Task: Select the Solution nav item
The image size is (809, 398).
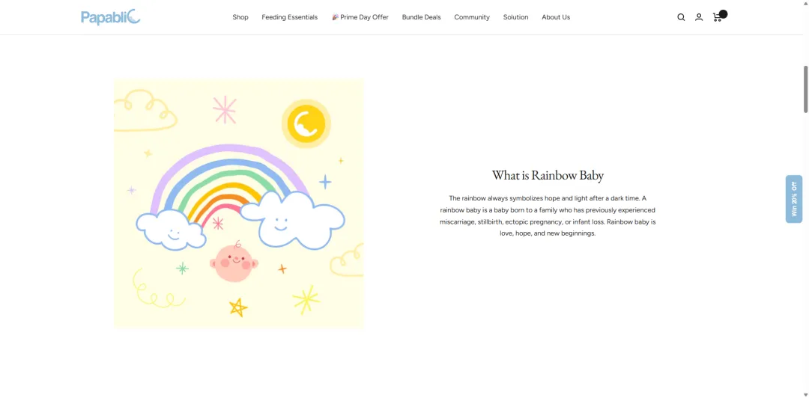Action: tap(515, 17)
